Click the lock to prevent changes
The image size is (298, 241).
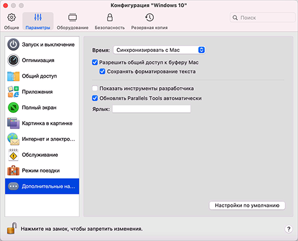[x=12, y=228]
